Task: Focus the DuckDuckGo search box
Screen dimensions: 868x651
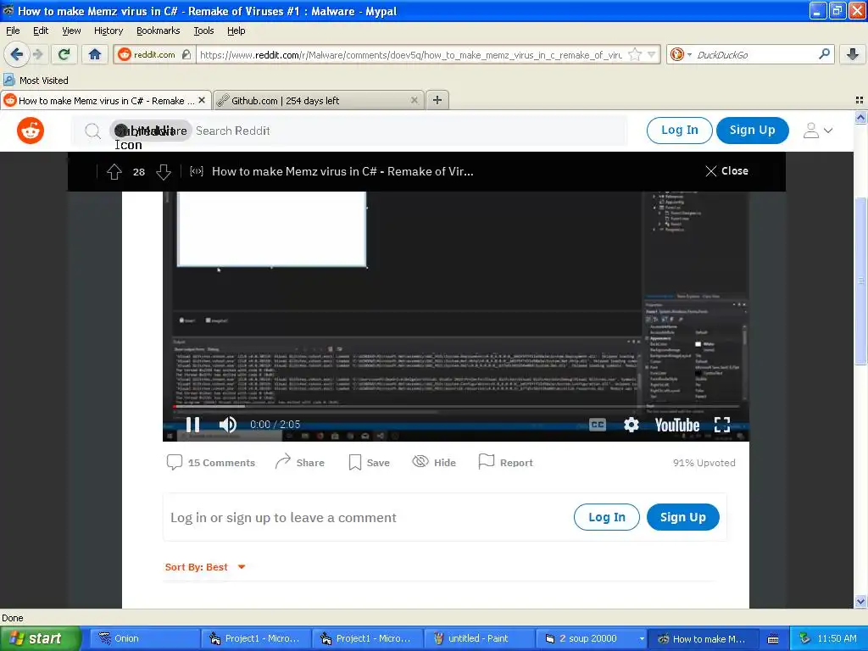Action: (x=755, y=54)
